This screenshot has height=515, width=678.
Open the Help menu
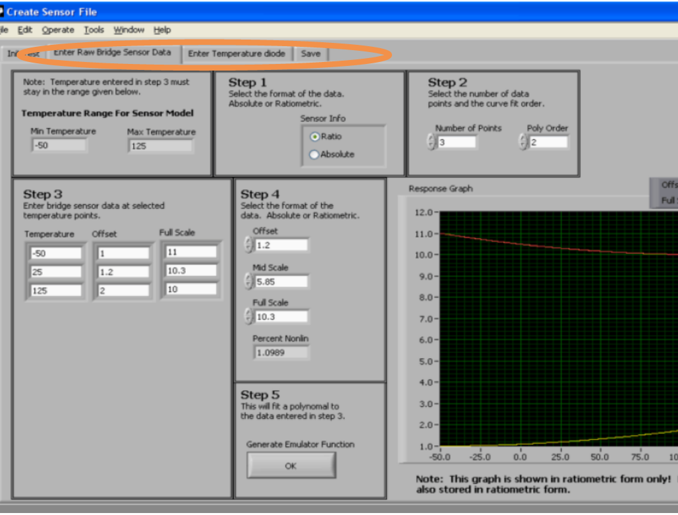[x=162, y=30]
